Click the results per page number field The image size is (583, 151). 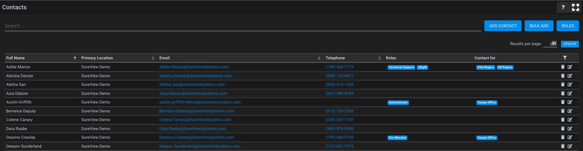pyautogui.click(x=550, y=44)
